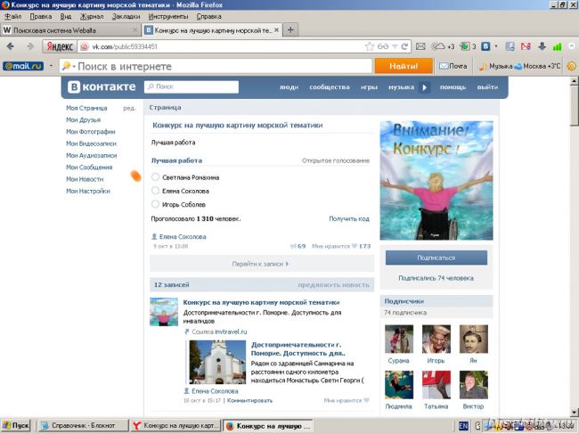The width and height of the screenshot is (579, 434).
Task: Open address bar history dropdown arrow
Action: tap(395, 46)
